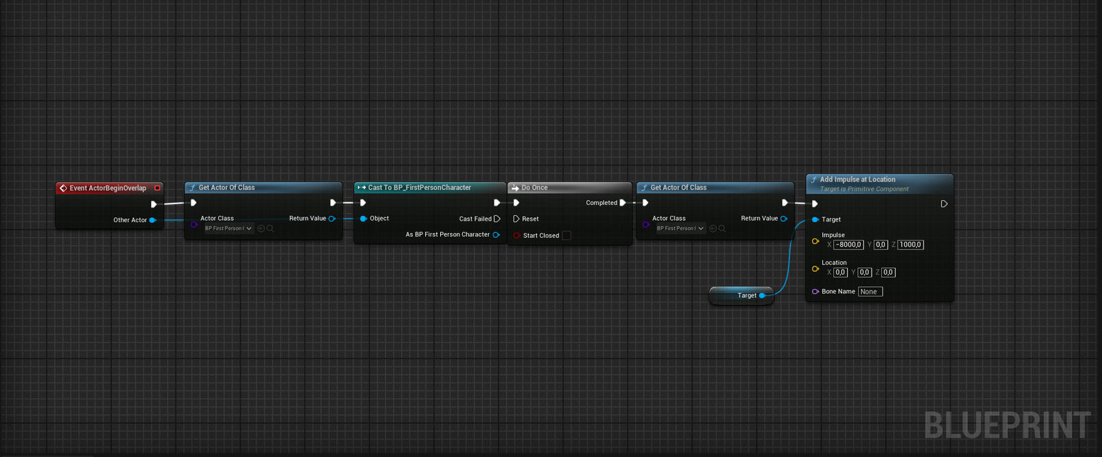Click the Impulse X value field
Screen dimensions: 1102x457
tap(848, 245)
